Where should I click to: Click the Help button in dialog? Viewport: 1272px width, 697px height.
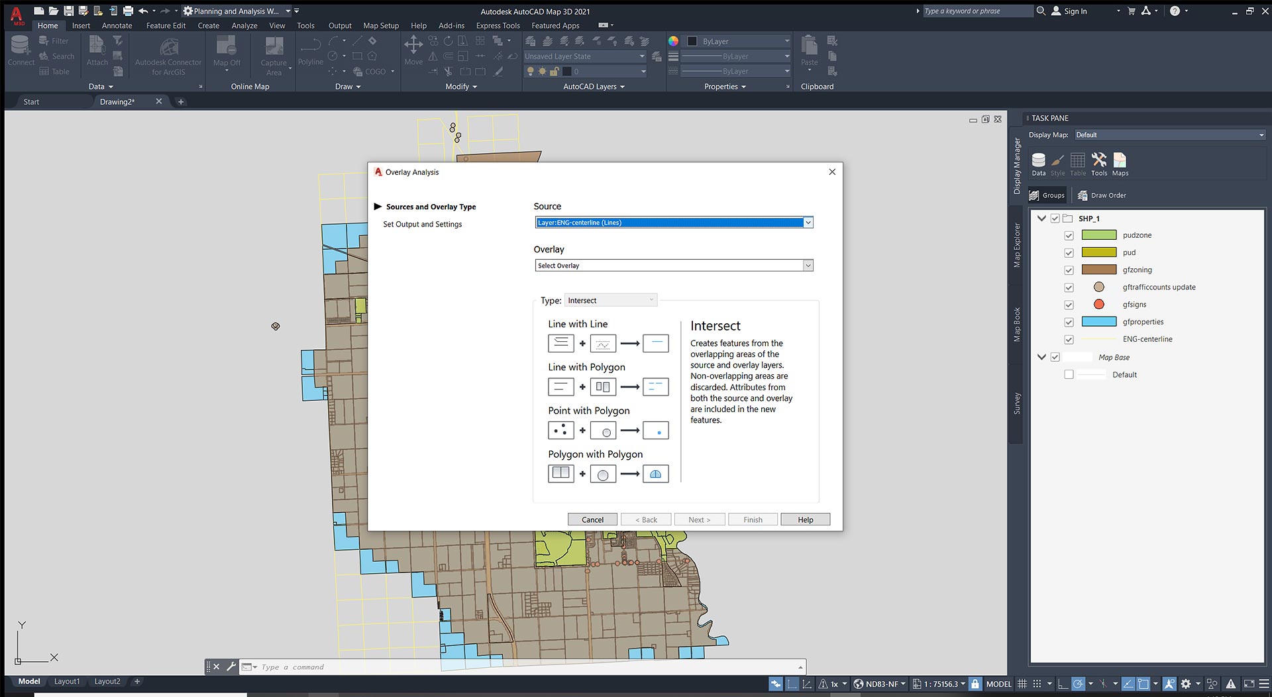805,520
